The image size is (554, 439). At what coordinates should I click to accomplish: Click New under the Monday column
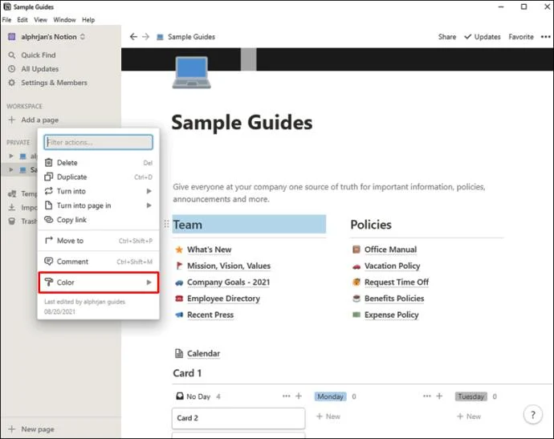click(328, 417)
